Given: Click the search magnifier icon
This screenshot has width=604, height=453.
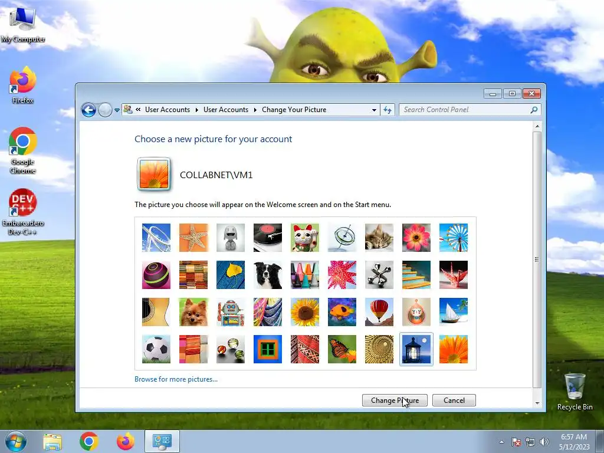Looking at the screenshot, I should coord(534,110).
